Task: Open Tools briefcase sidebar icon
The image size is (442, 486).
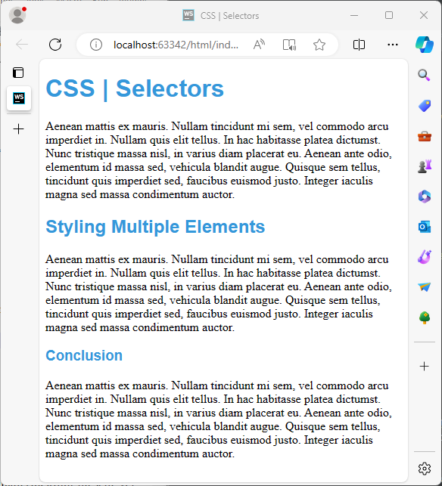Action: tap(425, 136)
